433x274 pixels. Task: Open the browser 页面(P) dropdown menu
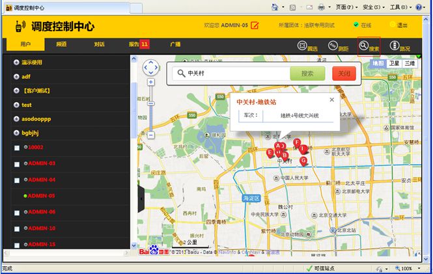click(346, 7)
